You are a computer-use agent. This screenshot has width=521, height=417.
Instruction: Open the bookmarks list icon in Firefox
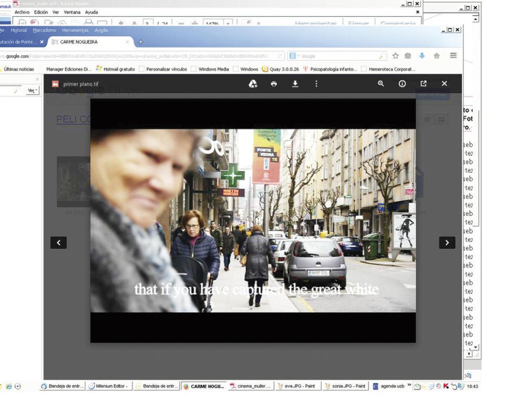[408, 56]
